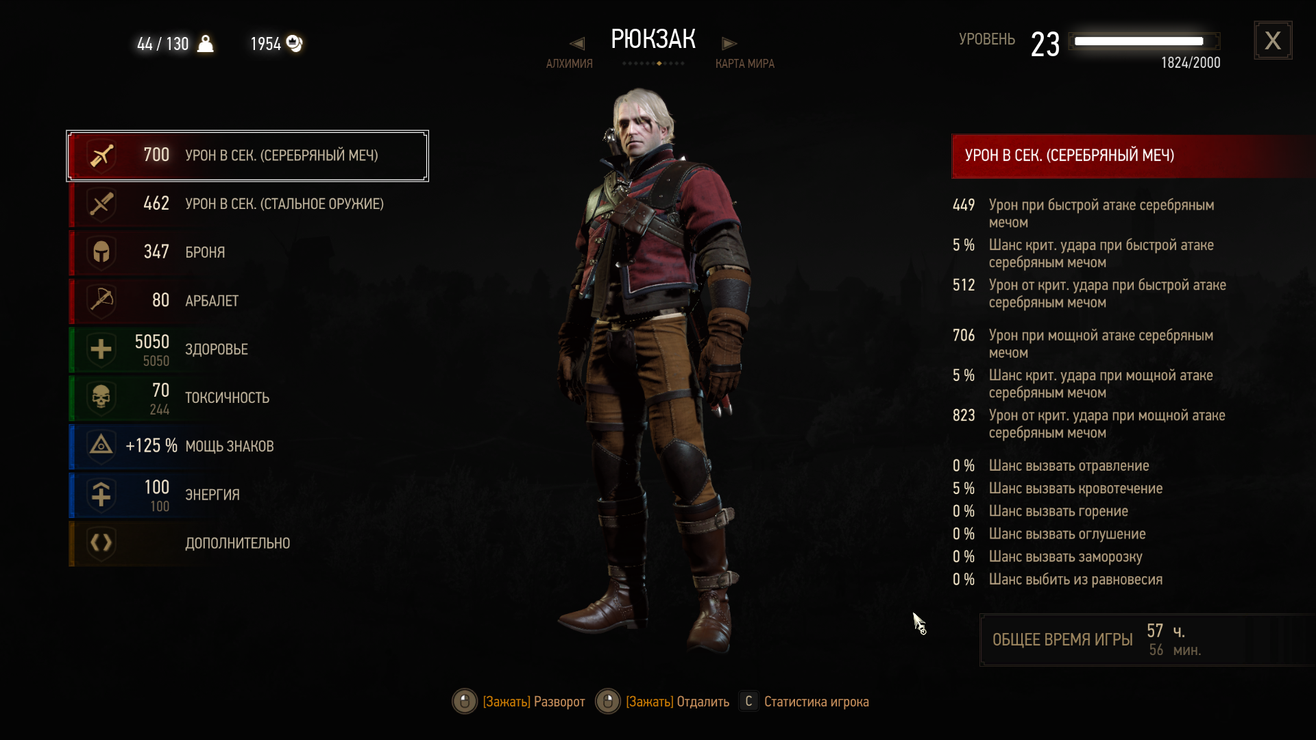Click the stamina Энергия icon
Image resolution: width=1316 pixels, height=740 pixels.
pyautogui.click(x=101, y=495)
